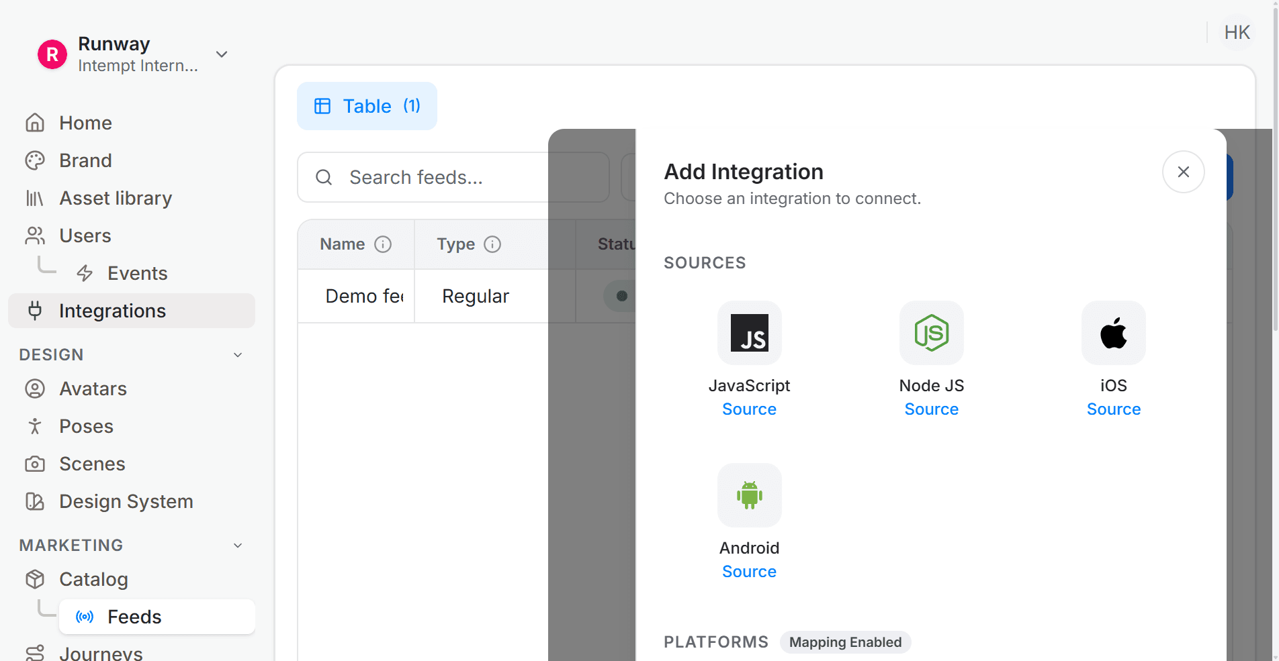Click the Demo feed name cell
The height and width of the screenshot is (661, 1279).
356,296
